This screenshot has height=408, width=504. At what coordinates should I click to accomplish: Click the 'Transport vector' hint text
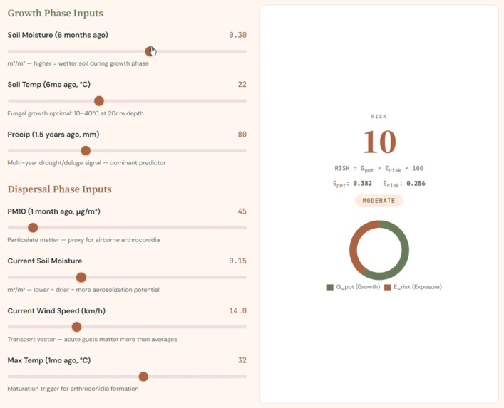pos(92,340)
